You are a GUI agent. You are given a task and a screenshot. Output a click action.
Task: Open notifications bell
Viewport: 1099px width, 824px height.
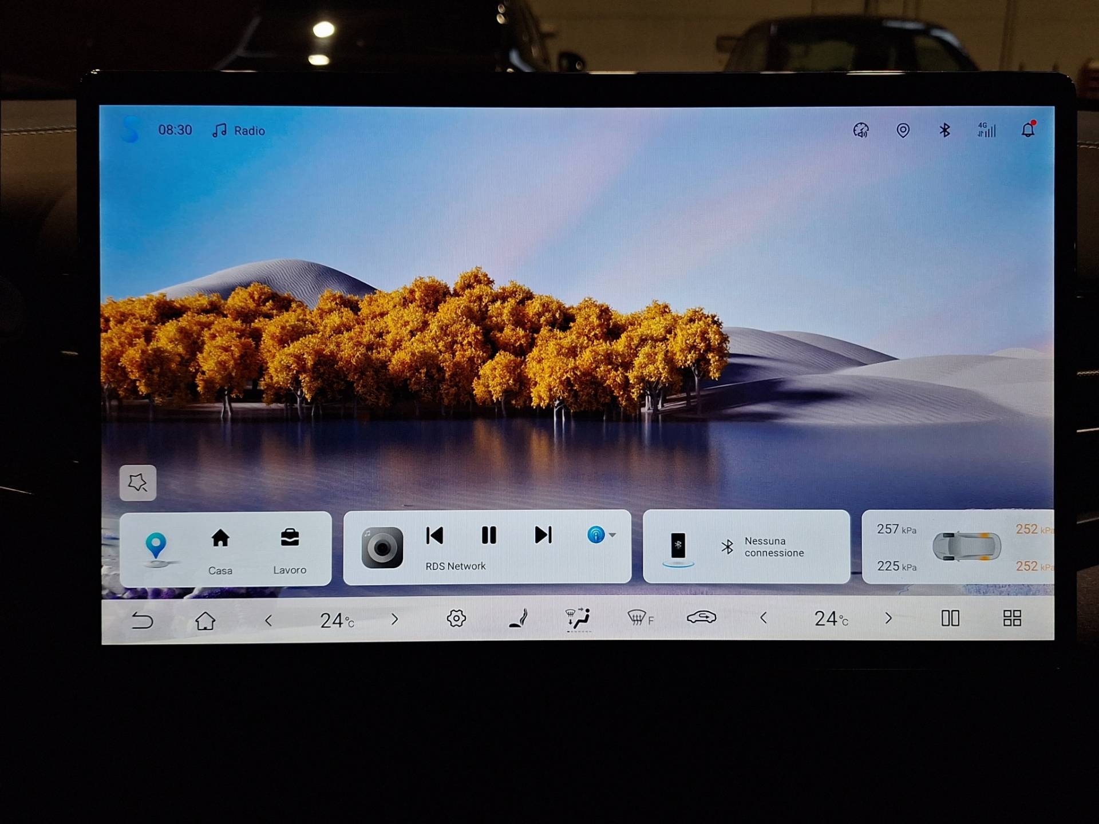coord(1028,130)
